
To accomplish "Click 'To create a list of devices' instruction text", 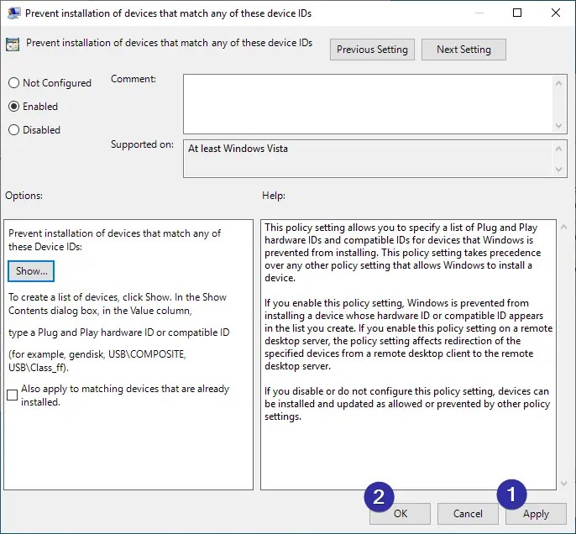I will coord(118,304).
